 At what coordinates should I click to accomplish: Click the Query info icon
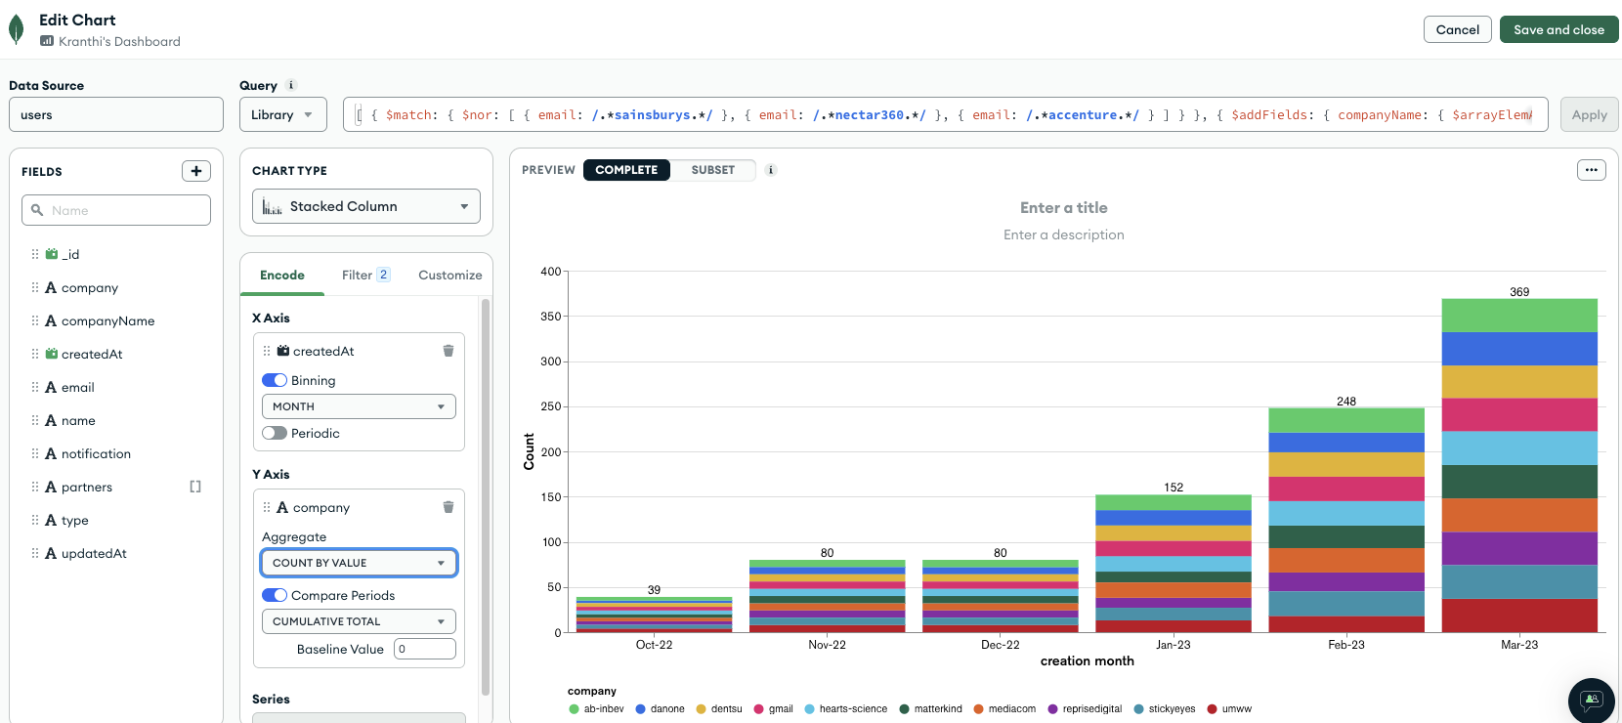(x=291, y=85)
